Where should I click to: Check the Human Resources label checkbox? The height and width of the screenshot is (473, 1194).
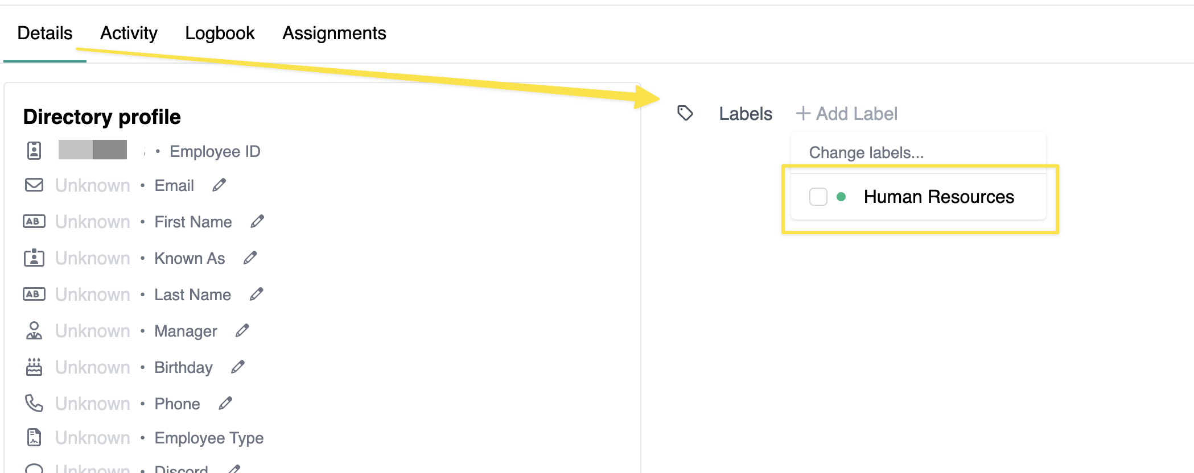(x=818, y=197)
